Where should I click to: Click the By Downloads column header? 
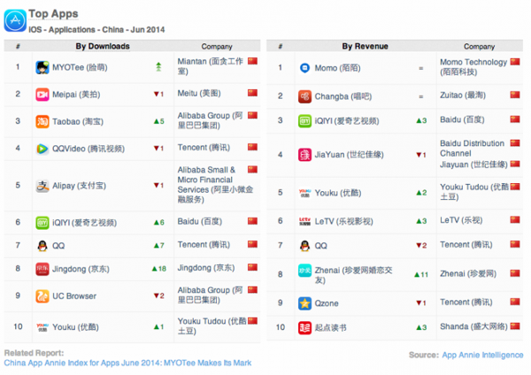(x=103, y=46)
